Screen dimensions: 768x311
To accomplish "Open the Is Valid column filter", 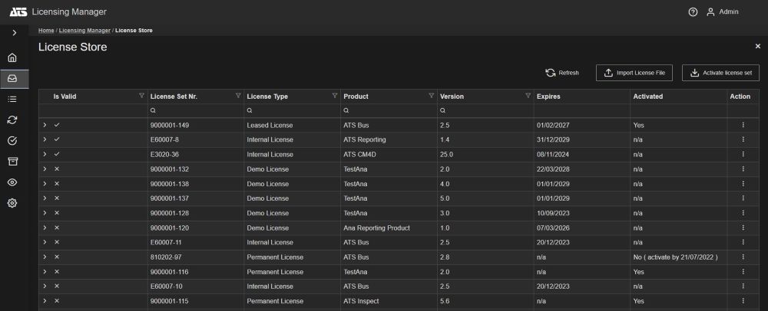I will click(141, 96).
